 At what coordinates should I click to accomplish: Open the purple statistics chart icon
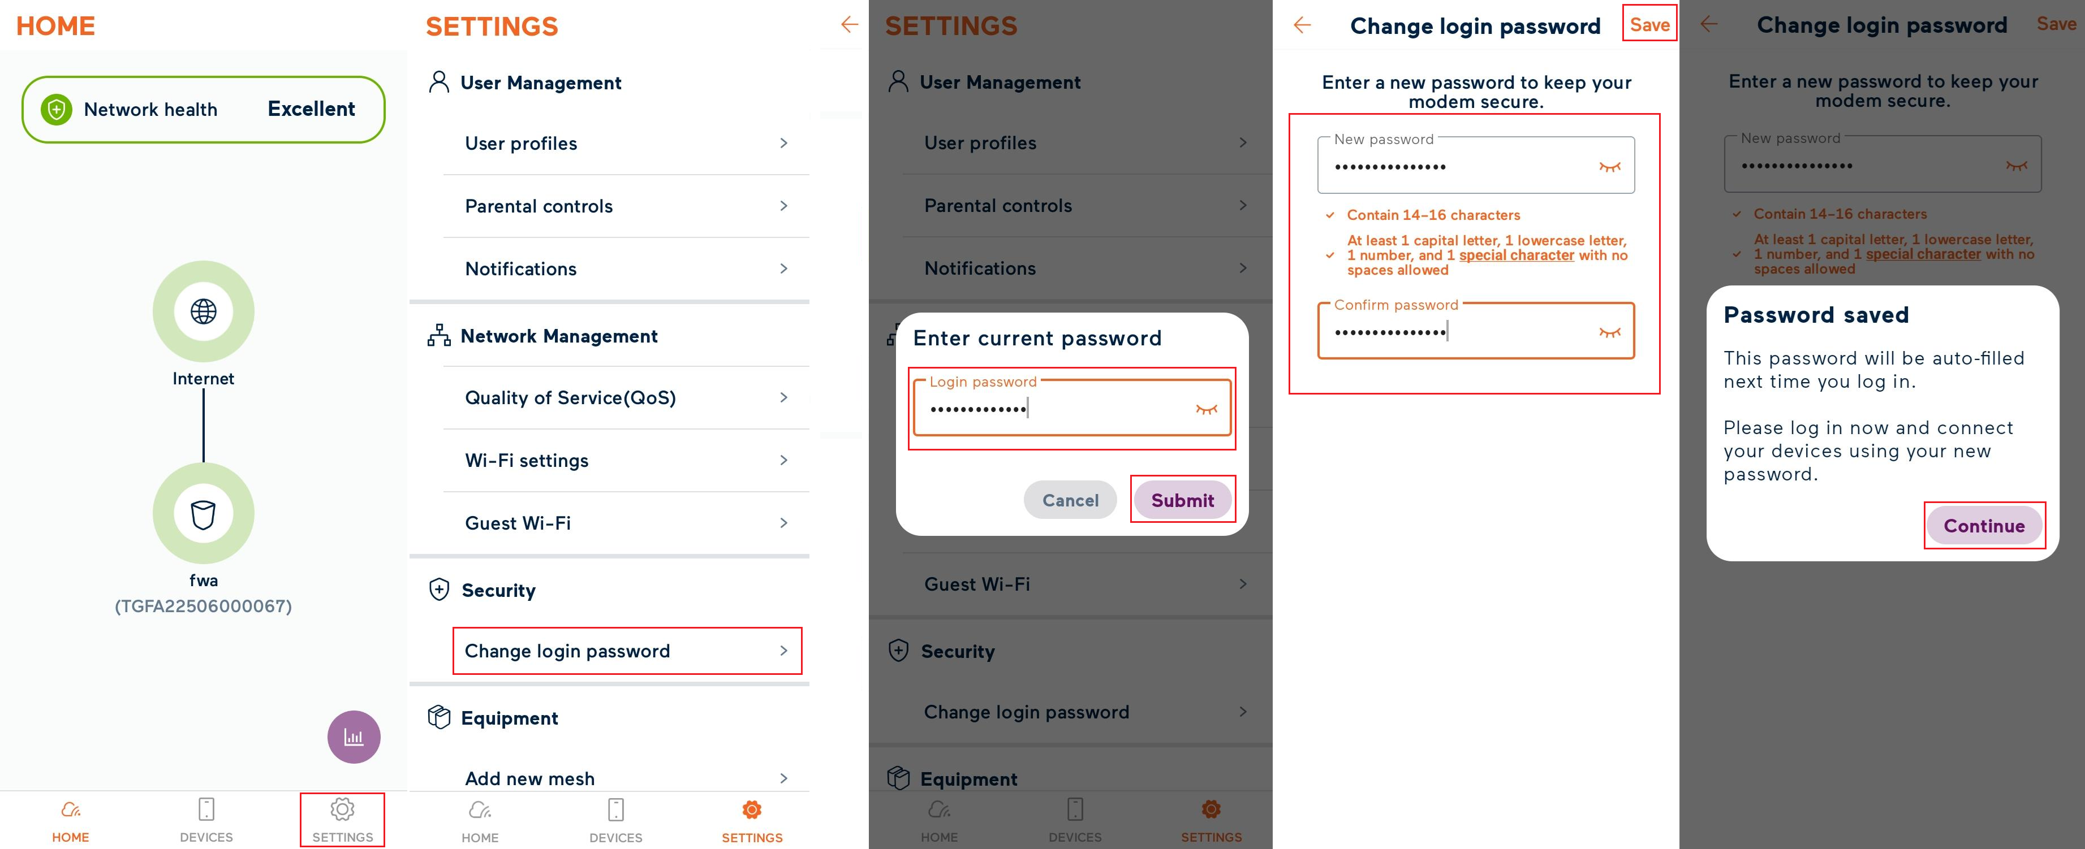[x=354, y=737]
